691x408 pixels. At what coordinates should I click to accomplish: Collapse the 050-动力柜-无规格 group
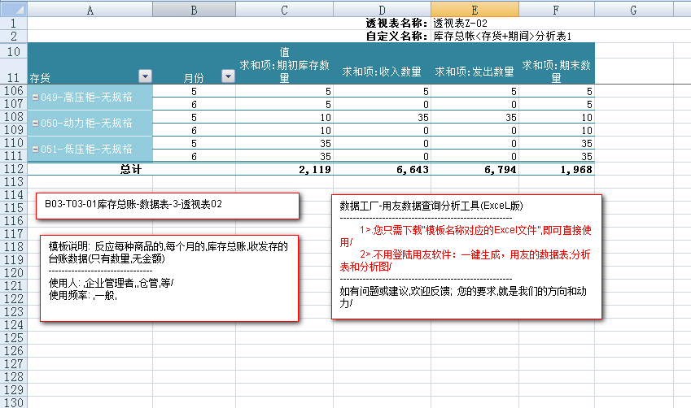(35, 124)
